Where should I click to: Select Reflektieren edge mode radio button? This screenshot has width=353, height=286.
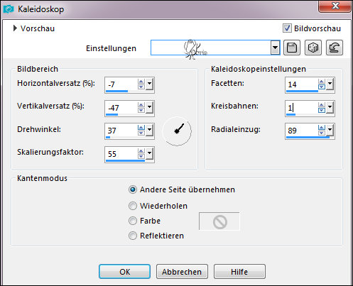133,236
